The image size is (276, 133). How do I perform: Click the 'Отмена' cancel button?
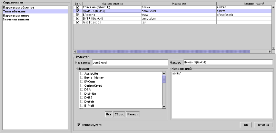tap(263, 125)
